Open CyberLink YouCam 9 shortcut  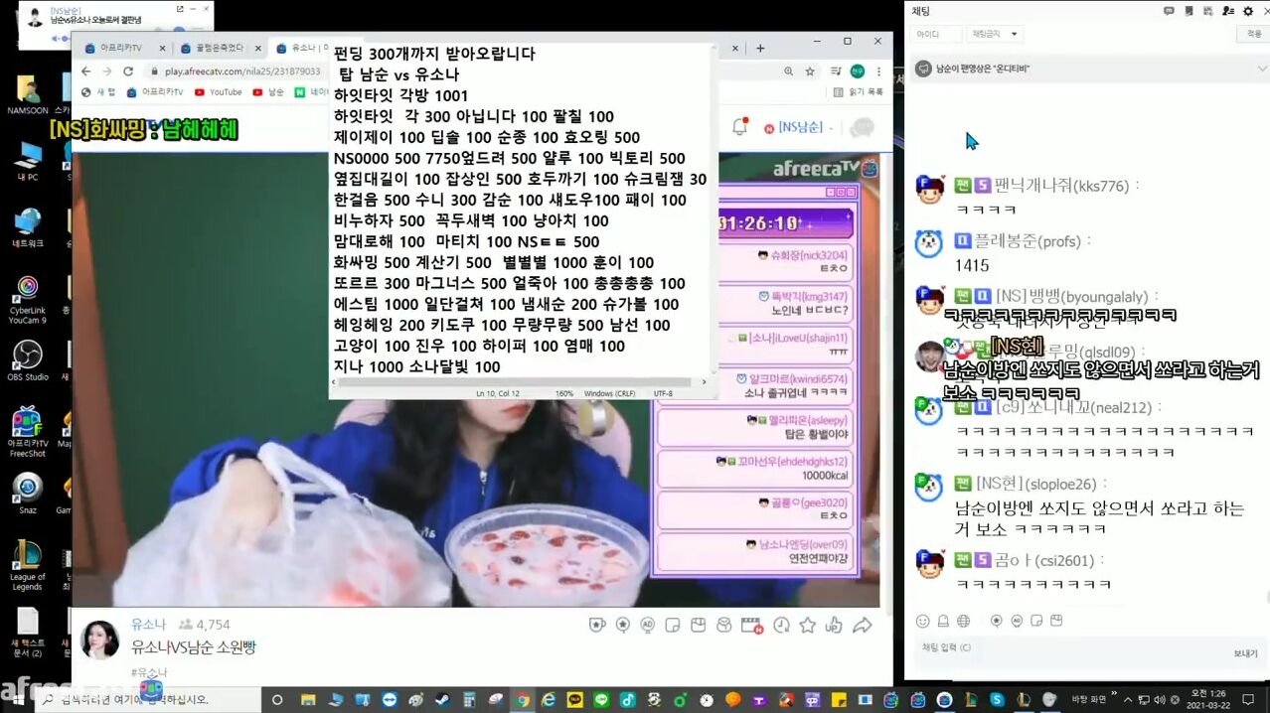tap(27, 300)
